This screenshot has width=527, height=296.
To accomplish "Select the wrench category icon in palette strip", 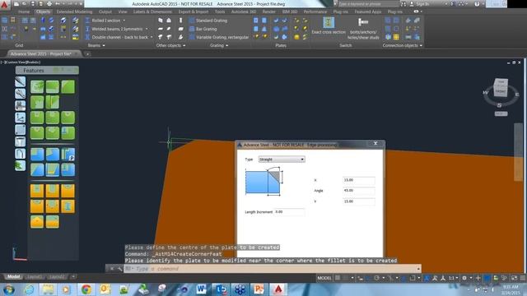I will tap(20, 94).
